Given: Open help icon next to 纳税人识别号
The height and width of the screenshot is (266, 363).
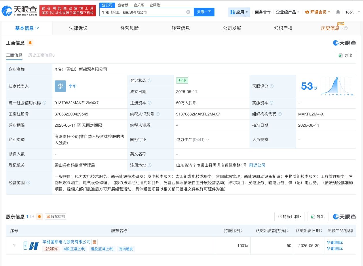Looking at the screenshot, I should tap(158, 114).
